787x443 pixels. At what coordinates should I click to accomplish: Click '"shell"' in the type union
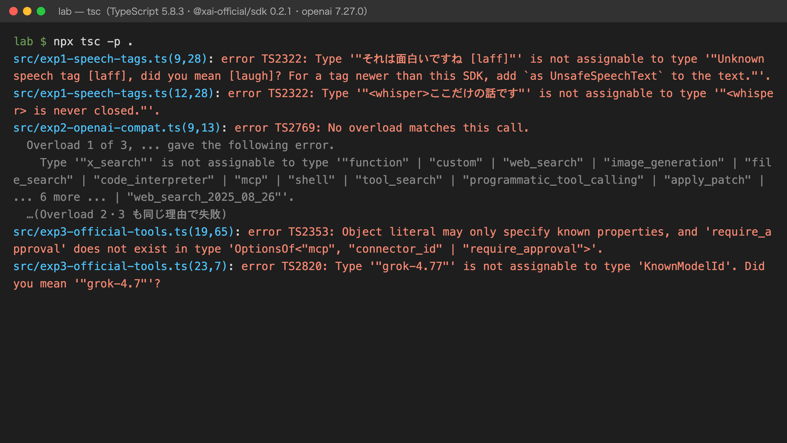[311, 180]
